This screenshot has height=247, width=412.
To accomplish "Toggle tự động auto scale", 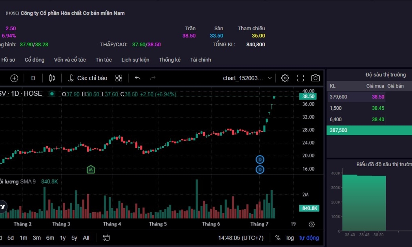I will [309, 238].
